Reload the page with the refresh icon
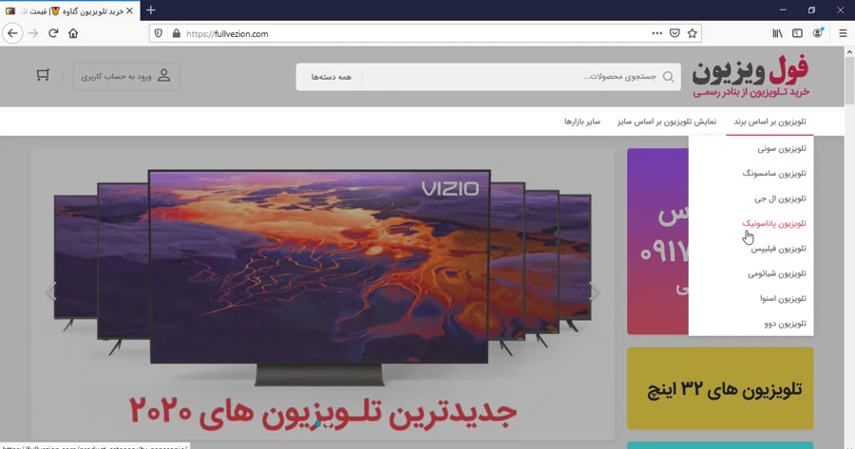The width and height of the screenshot is (855, 449). point(53,33)
